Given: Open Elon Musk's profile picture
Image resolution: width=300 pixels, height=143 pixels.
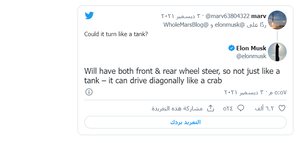Looking at the screenshot, I should point(277,52).
